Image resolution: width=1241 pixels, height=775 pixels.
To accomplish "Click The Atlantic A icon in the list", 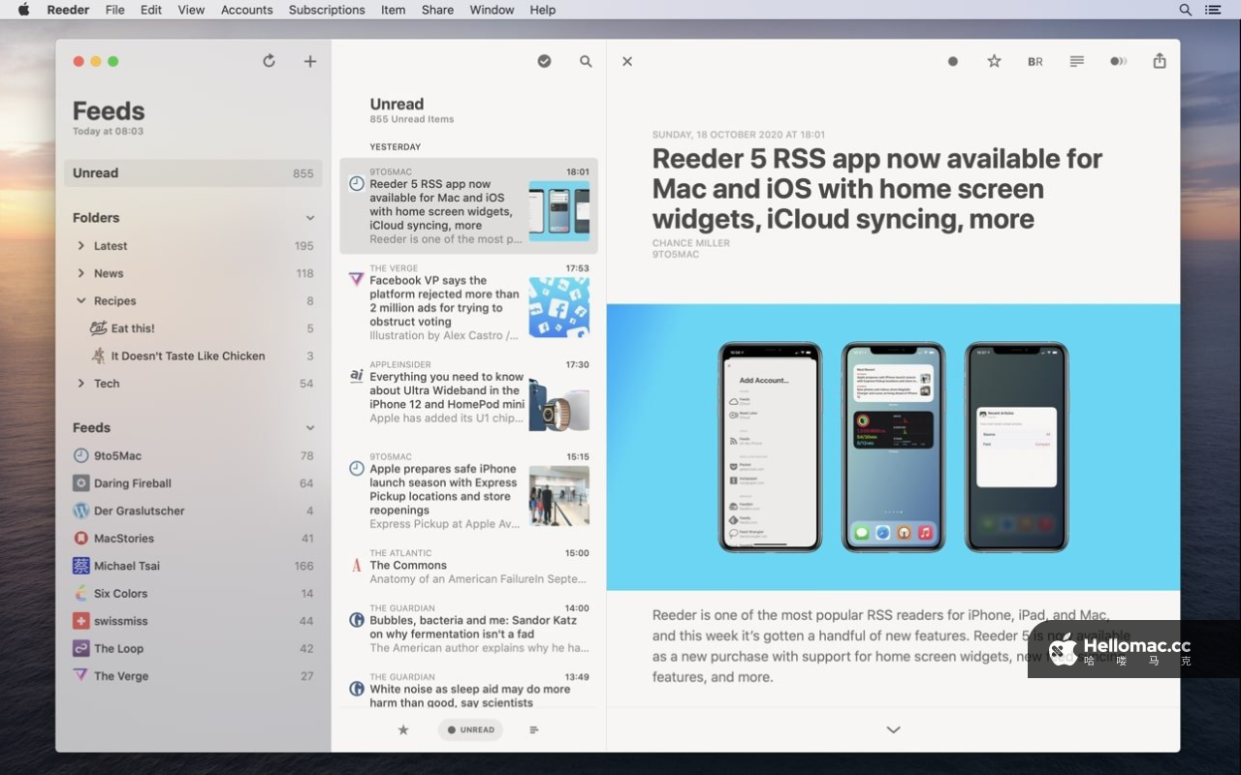I will click(x=356, y=564).
